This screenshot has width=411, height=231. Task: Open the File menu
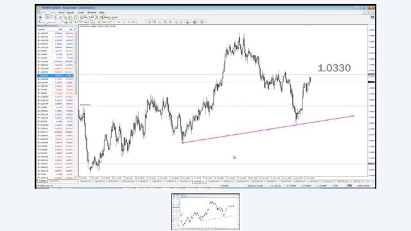tap(44, 12)
